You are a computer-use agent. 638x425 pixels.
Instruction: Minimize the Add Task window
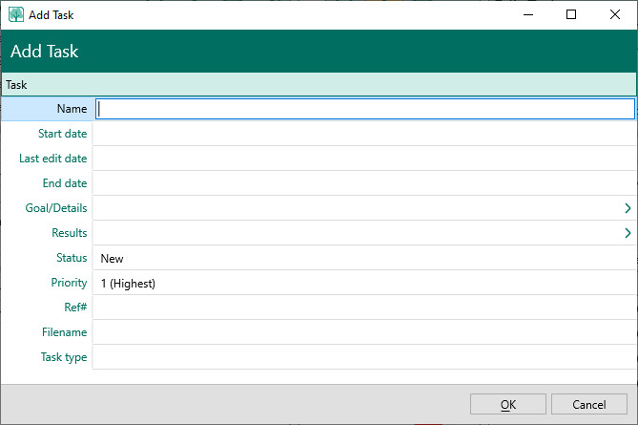527,14
